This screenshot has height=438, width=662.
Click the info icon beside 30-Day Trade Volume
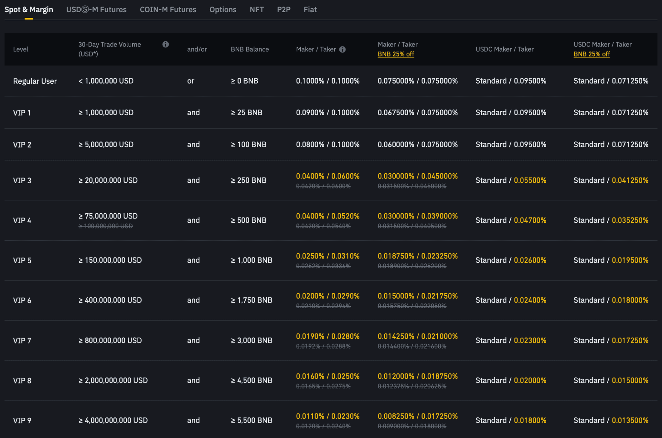pos(166,45)
